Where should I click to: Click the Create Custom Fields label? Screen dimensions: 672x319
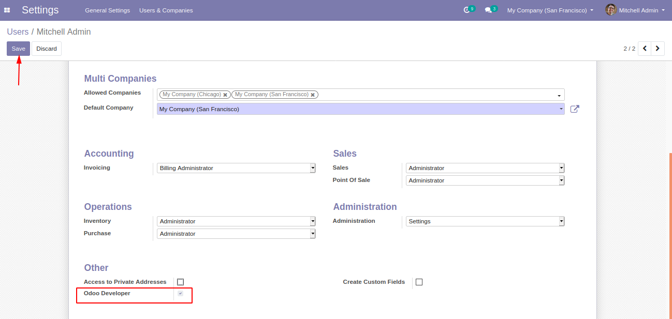(x=374, y=282)
